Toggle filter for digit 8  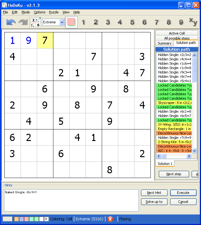[x=169, y=22]
